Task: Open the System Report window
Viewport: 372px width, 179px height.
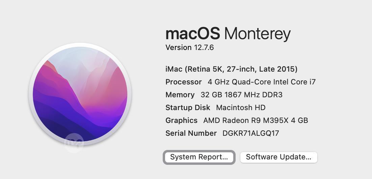Action: click(199, 157)
